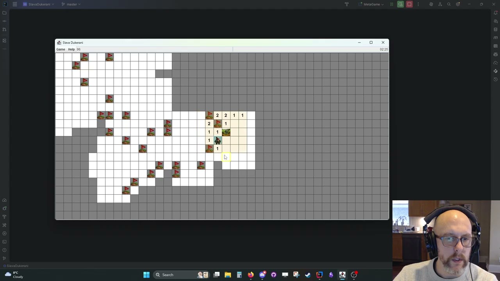Click the 02:25 game timer

point(384,49)
